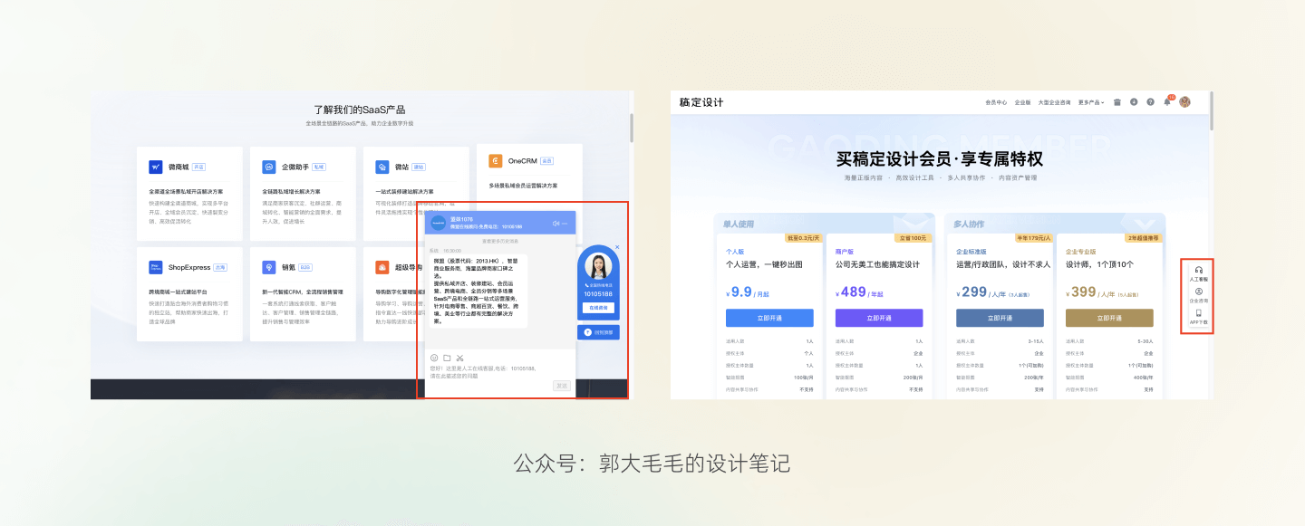Click the 了解我们的SaaS产品 heading
Image resolution: width=1305 pixels, height=526 pixels.
point(359,109)
